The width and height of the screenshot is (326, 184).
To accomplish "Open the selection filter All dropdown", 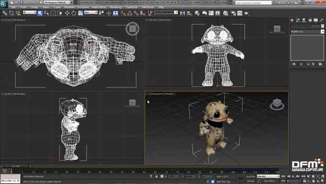I will (x=30, y=12).
